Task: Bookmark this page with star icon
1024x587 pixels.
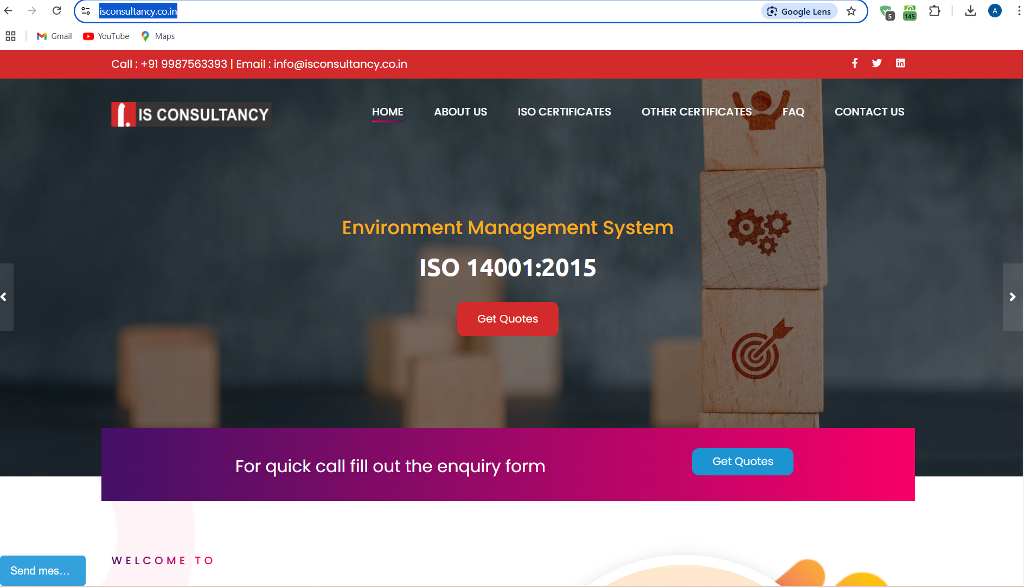Action: [851, 11]
